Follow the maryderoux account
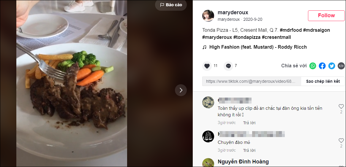 coord(326,16)
